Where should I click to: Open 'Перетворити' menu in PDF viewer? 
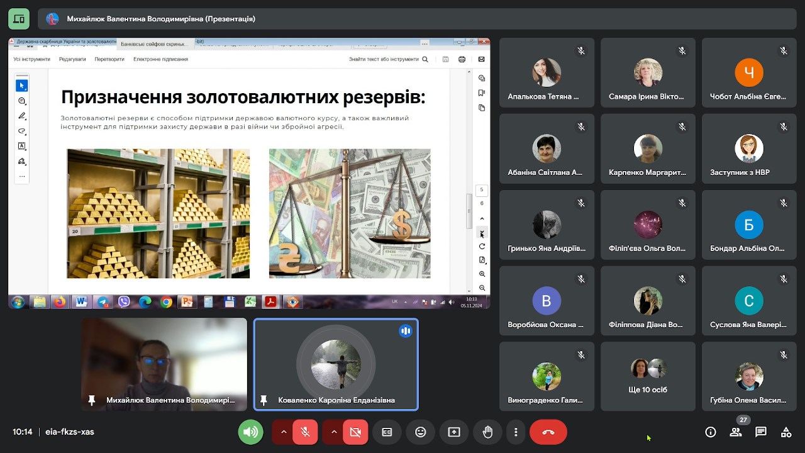coord(109,59)
